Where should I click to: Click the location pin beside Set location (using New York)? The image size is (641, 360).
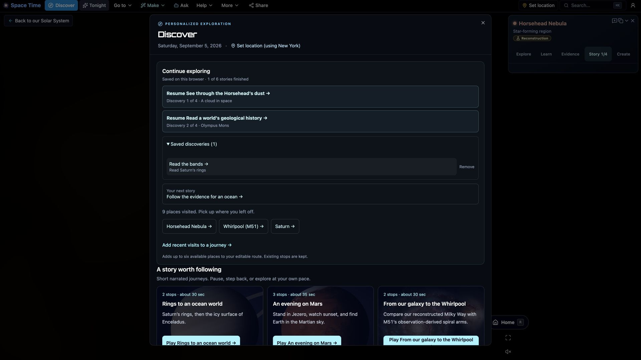233,46
